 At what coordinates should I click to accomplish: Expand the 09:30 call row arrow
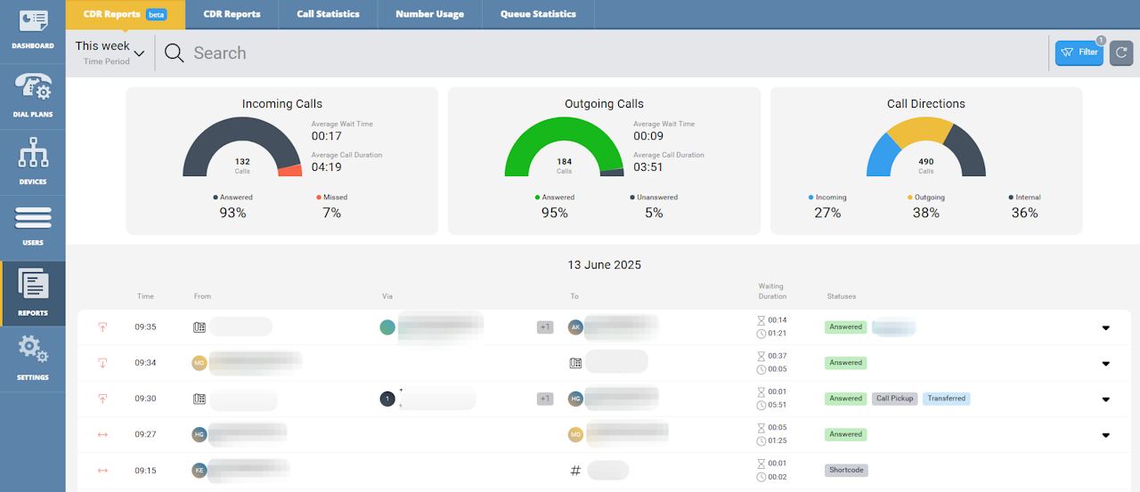coord(1105,399)
